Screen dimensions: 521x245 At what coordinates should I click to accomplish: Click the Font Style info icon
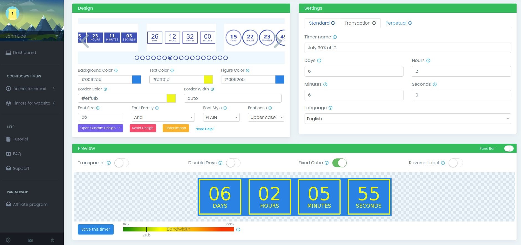tap(225, 108)
